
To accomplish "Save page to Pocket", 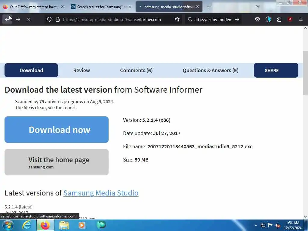I will pos(257,20).
